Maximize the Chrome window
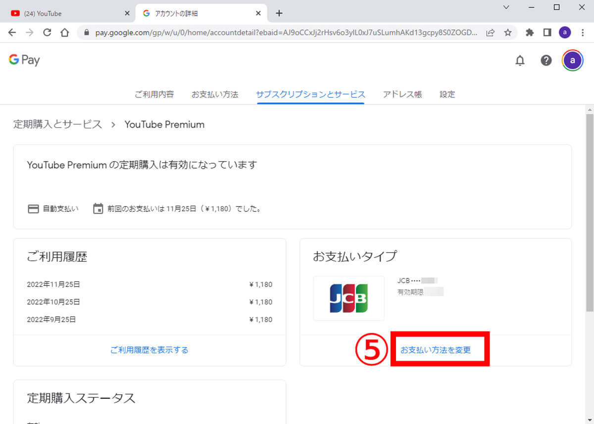The height and width of the screenshot is (424, 594). pos(557,7)
